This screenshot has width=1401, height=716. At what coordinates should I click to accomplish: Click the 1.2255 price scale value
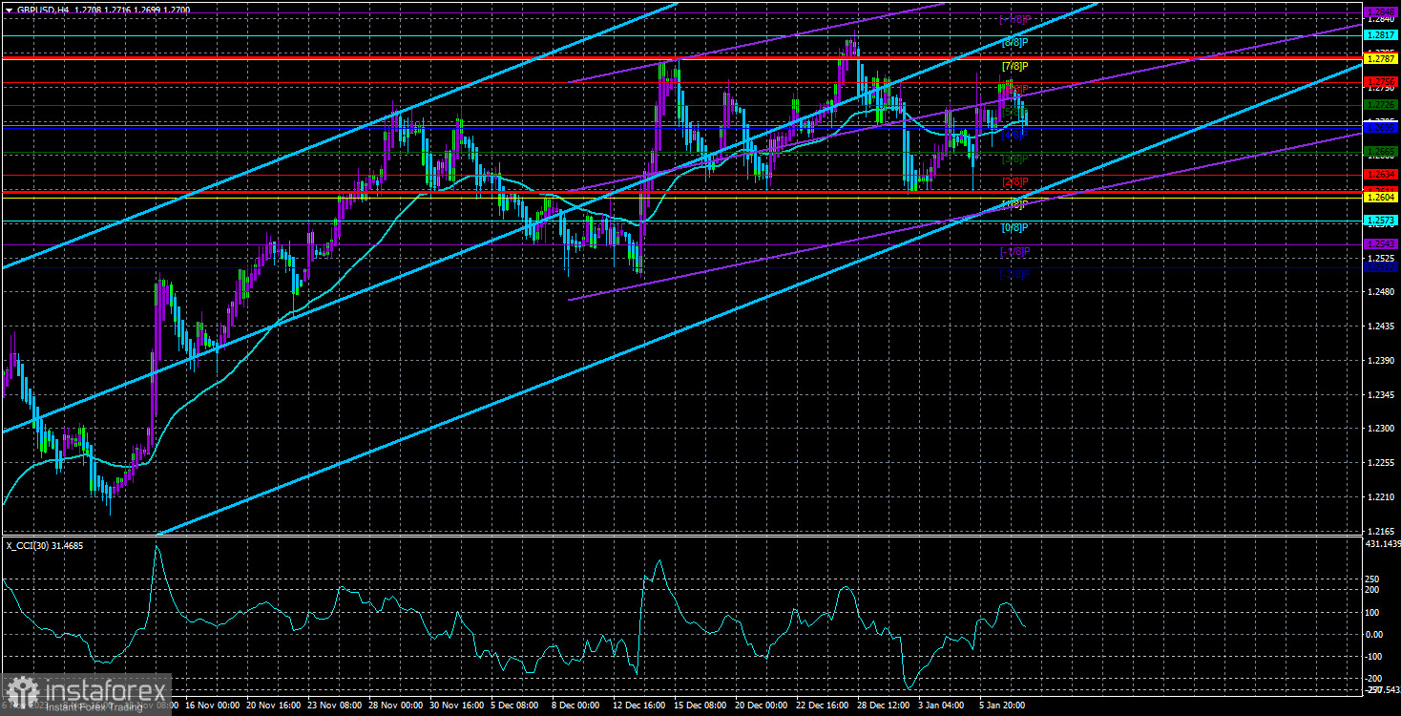1380,464
